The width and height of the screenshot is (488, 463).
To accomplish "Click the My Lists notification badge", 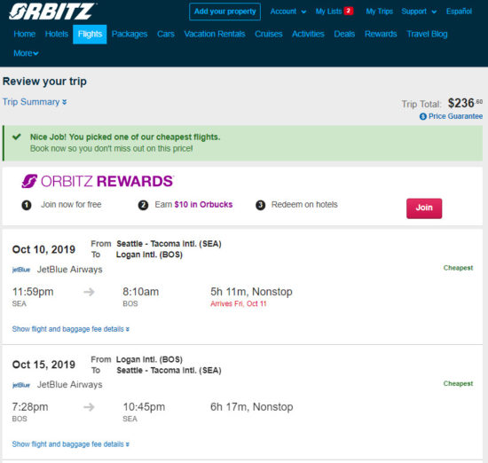I will [x=349, y=12].
